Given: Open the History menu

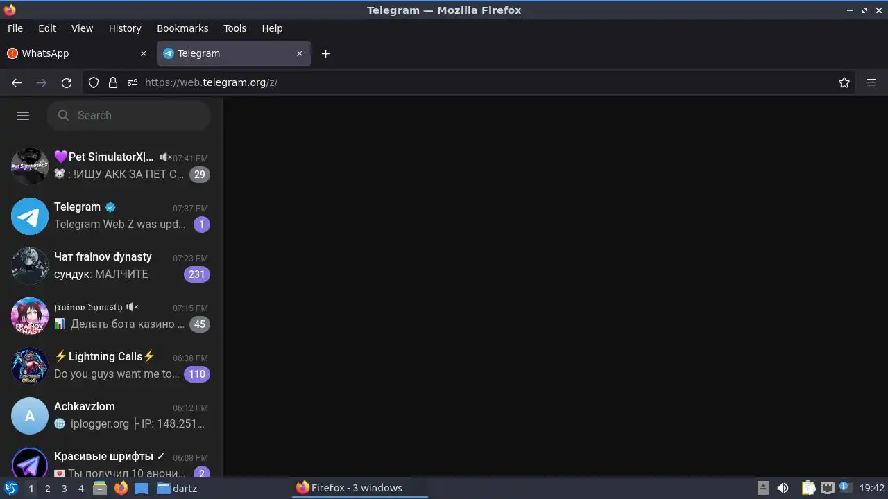Looking at the screenshot, I should [x=125, y=28].
